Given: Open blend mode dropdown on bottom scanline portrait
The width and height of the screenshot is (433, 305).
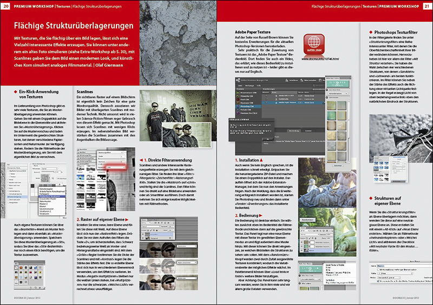Looking at the screenshot, I should click(x=187, y=278).
